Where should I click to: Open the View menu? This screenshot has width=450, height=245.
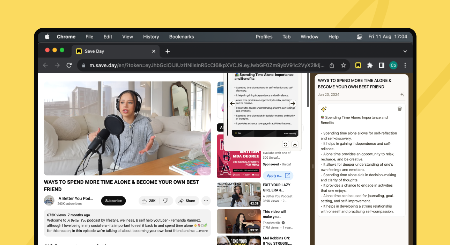click(x=127, y=37)
